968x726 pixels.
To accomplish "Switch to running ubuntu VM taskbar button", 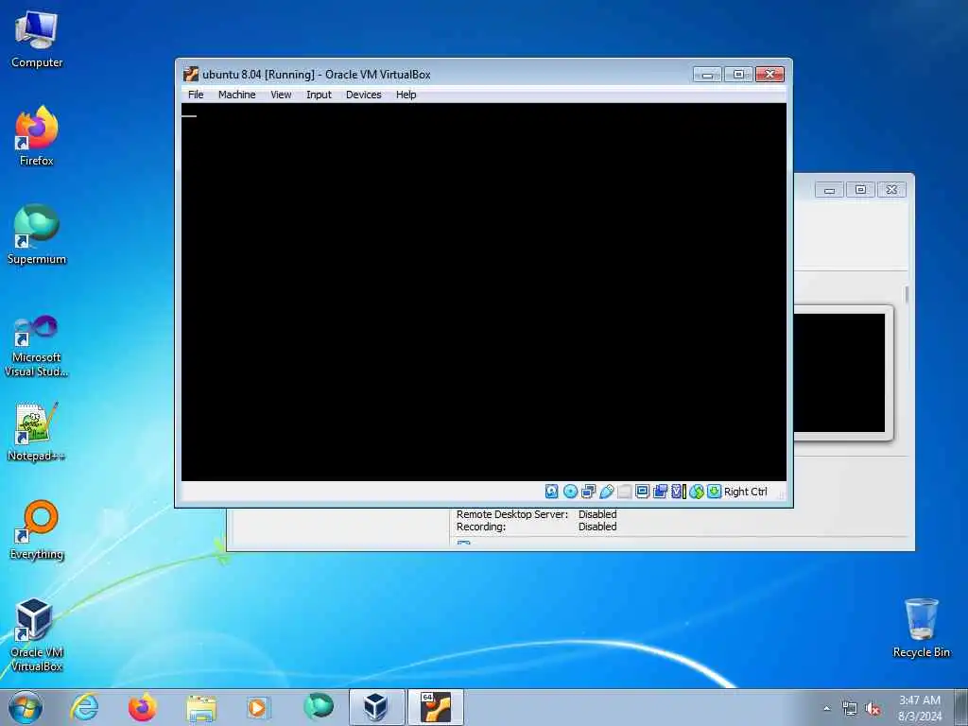I will tap(435, 707).
